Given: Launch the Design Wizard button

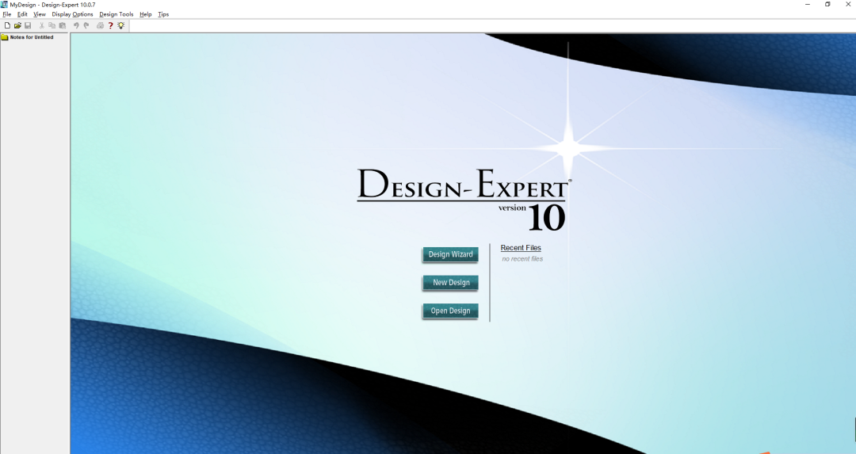Looking at the screenshot, I should pos(450,254).
